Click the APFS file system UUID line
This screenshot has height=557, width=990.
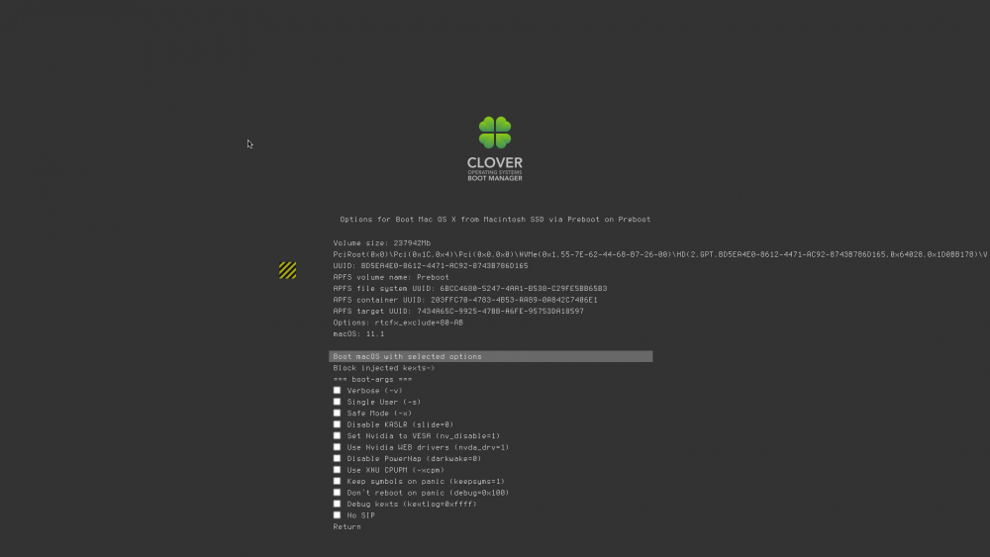tap(469, 288)
